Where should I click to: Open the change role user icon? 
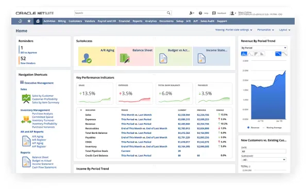pos(192,13)
